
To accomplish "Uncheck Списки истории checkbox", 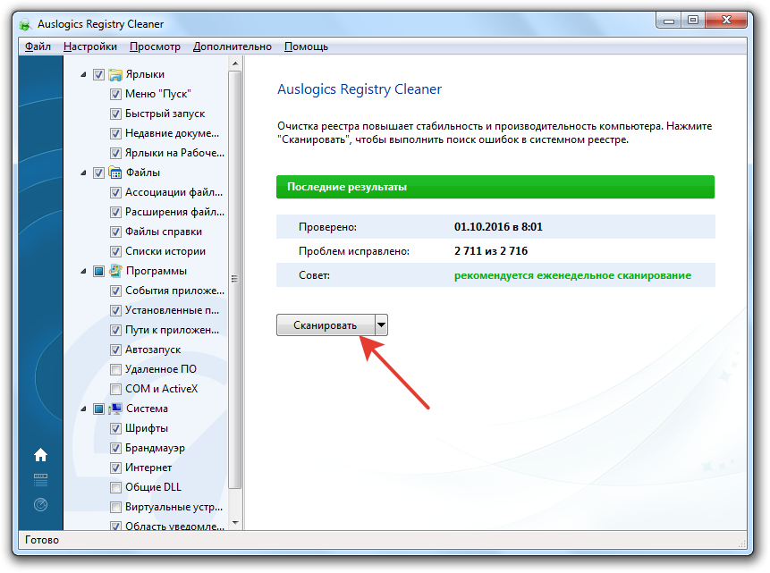I will tap(115, 251).
